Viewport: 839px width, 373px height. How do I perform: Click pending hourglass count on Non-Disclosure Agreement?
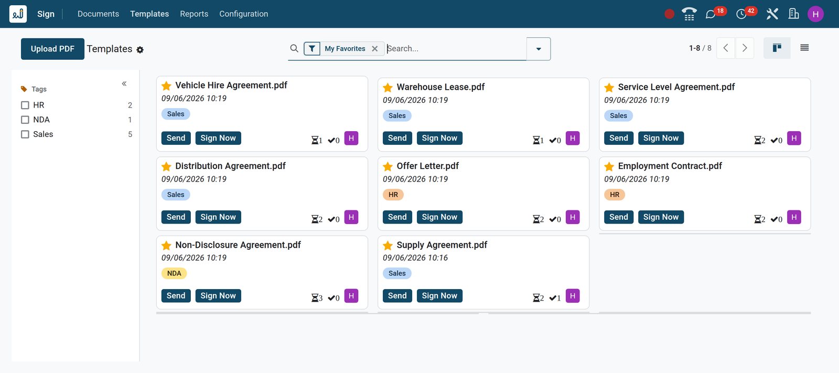point(317,298)
